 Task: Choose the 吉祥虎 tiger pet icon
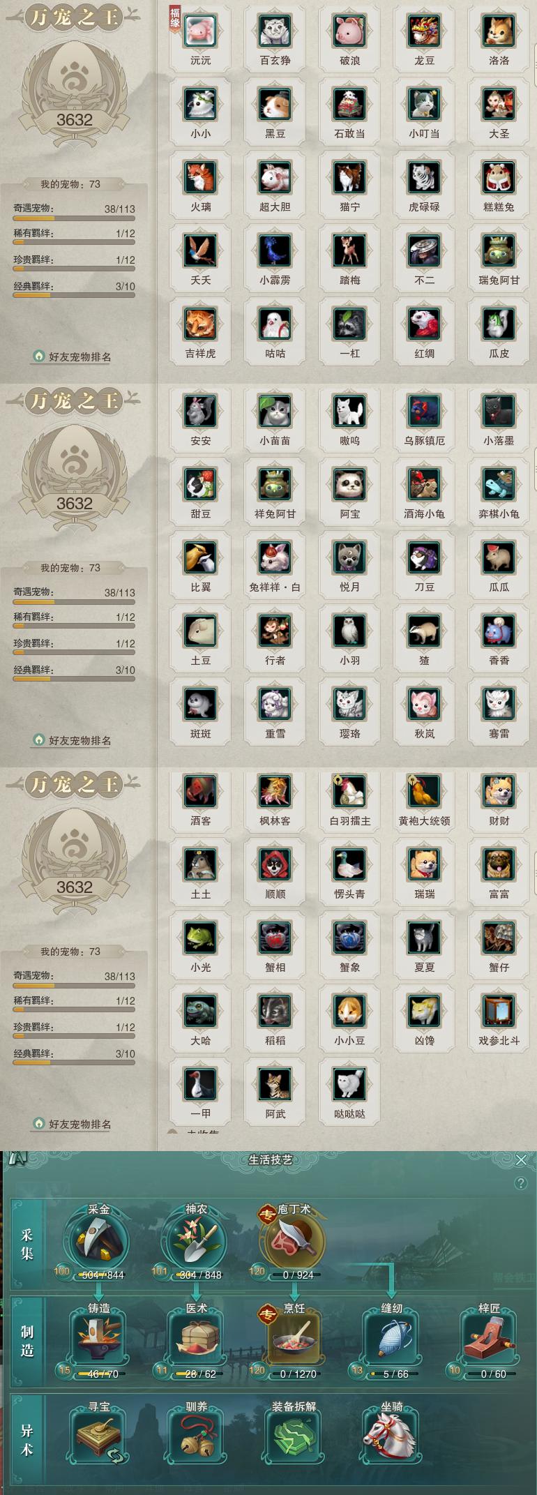pyautogui.click(x=200, y=324)
